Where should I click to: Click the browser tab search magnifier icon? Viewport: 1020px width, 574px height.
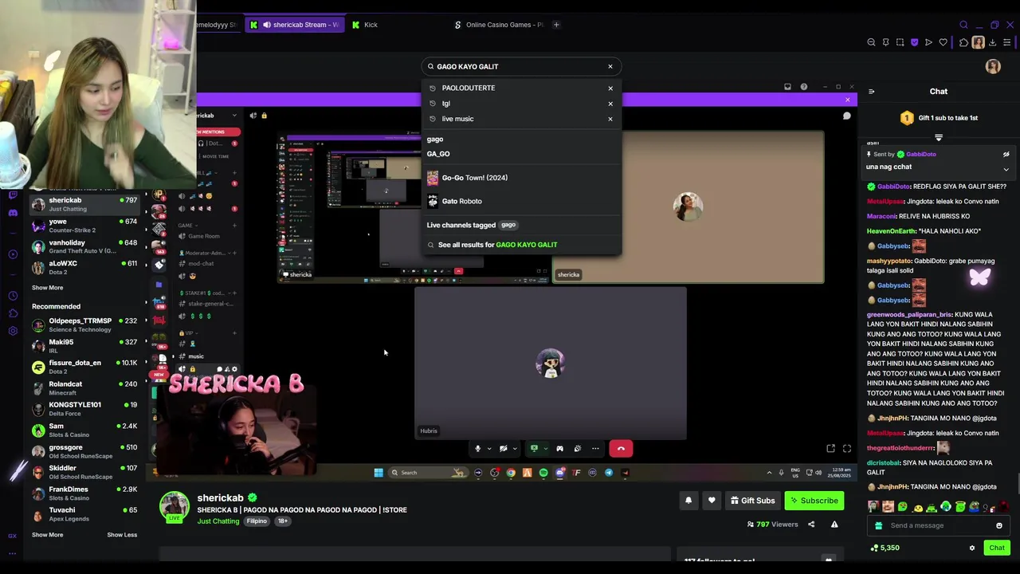963,25
